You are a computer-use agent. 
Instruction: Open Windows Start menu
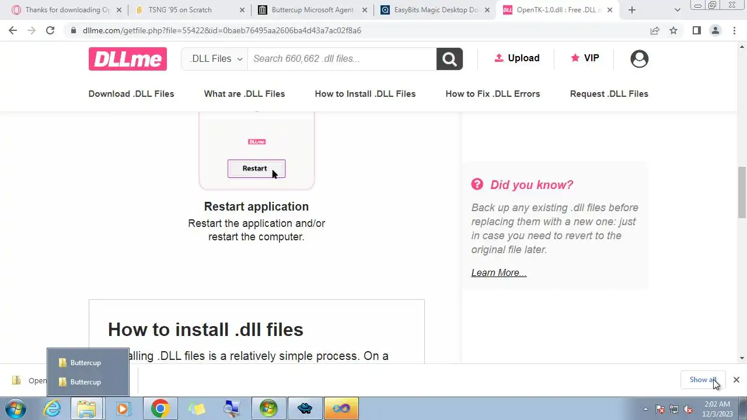[x=16, y=408]
